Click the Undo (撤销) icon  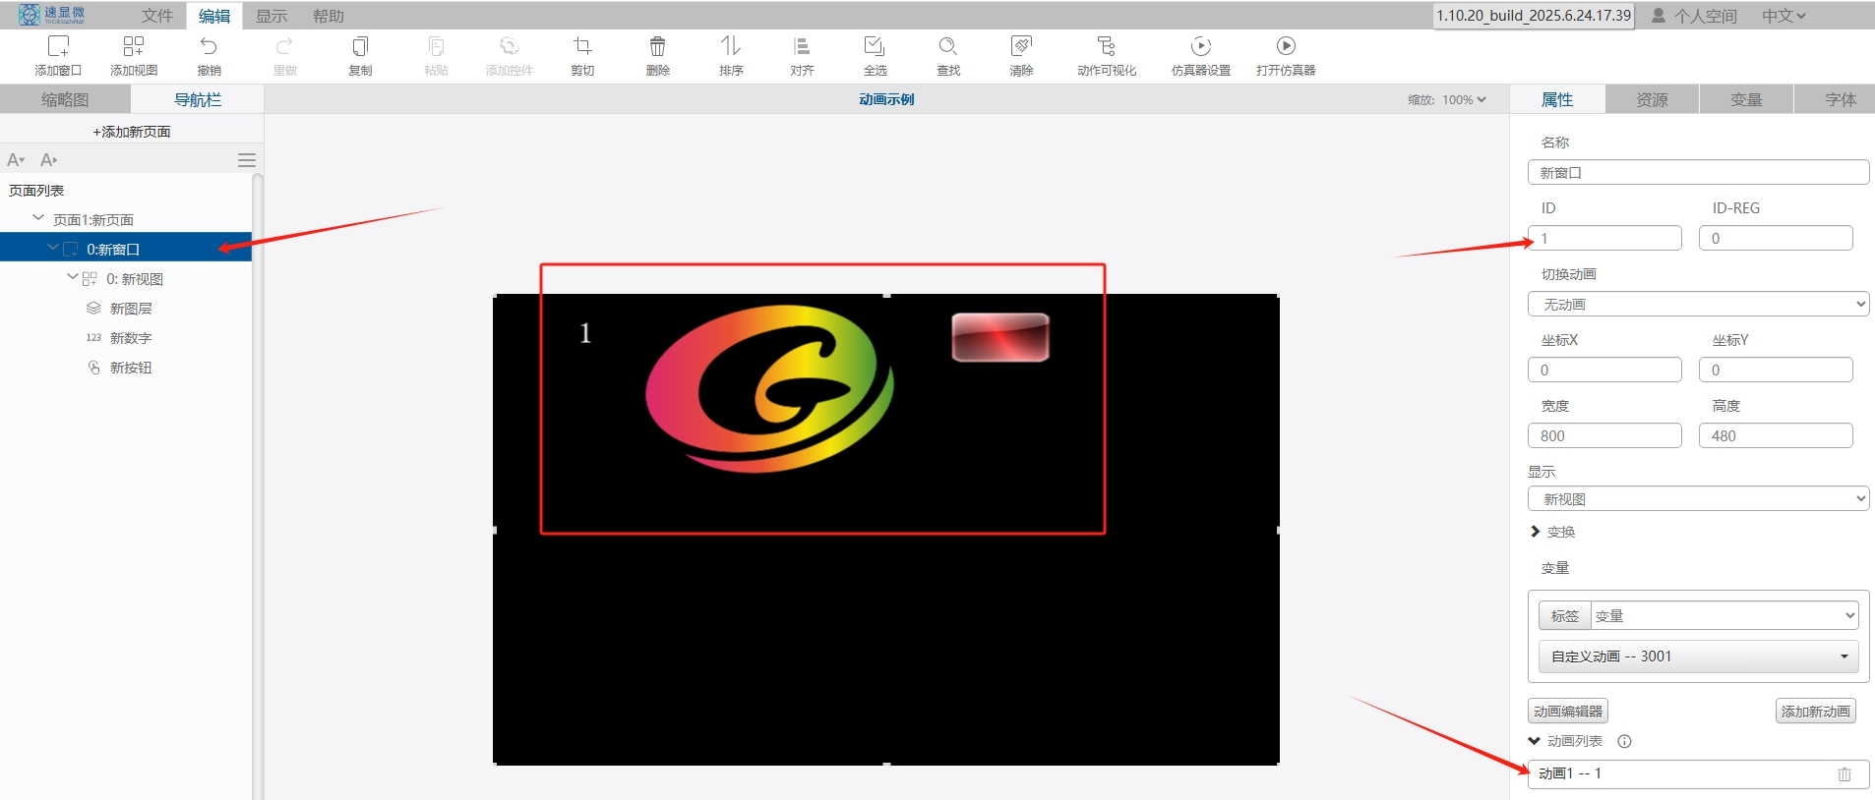(x=209, y=47)
